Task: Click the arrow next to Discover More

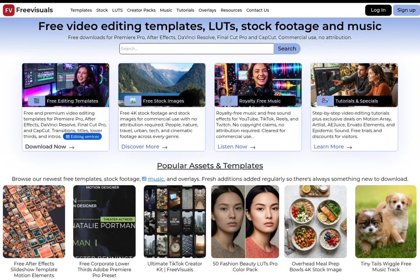Action: (165, 147)
